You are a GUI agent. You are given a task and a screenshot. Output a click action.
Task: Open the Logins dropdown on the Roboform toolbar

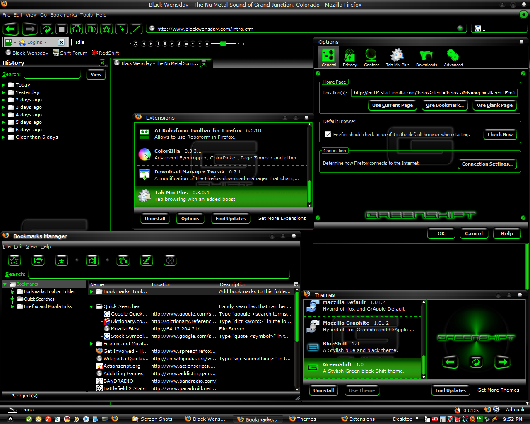coord(45,42)
